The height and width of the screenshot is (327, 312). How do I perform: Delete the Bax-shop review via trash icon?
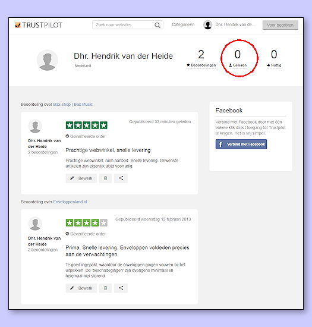coord(105,178)
